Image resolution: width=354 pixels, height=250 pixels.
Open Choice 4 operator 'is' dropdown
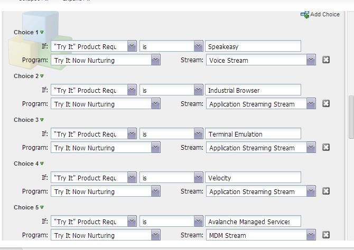click(198, 178)
